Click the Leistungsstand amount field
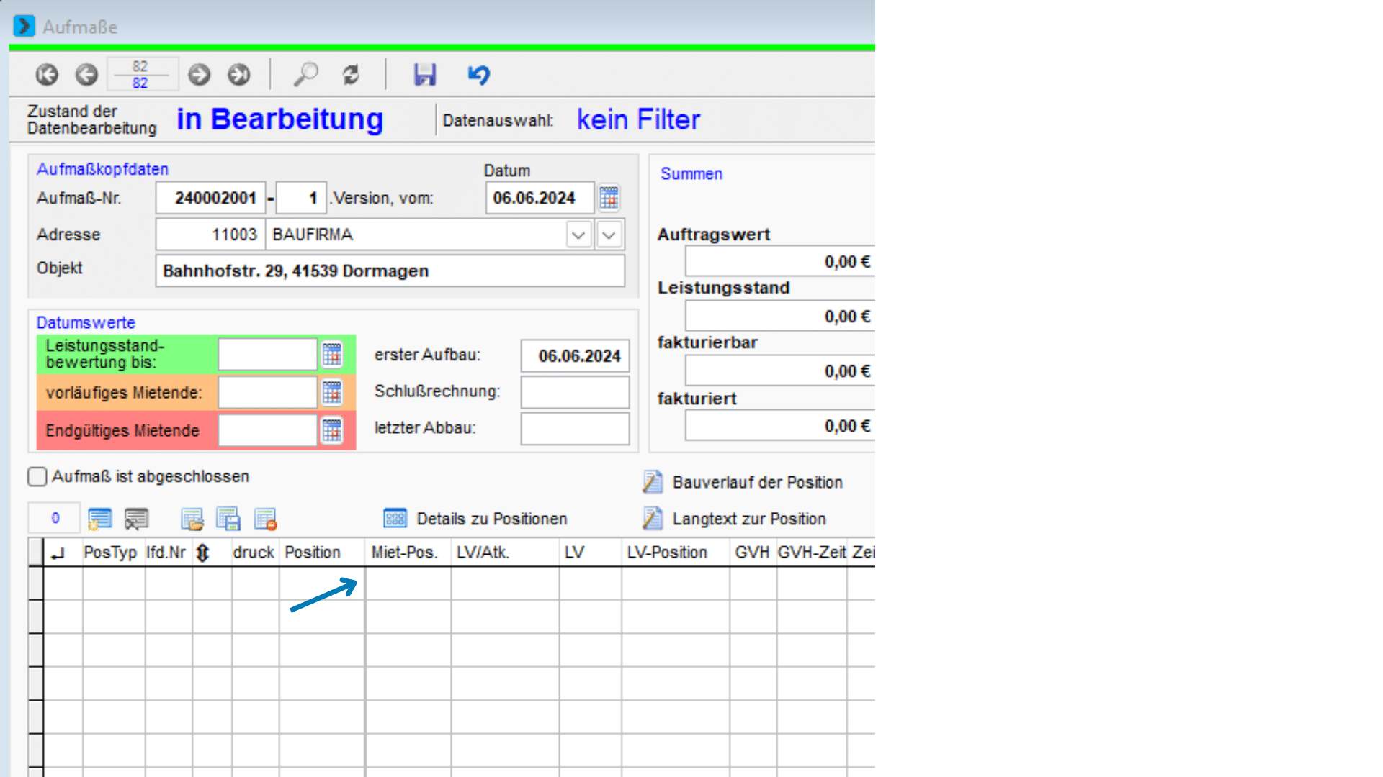This screenshot has width=1383, height=777. tap(780, 317)
